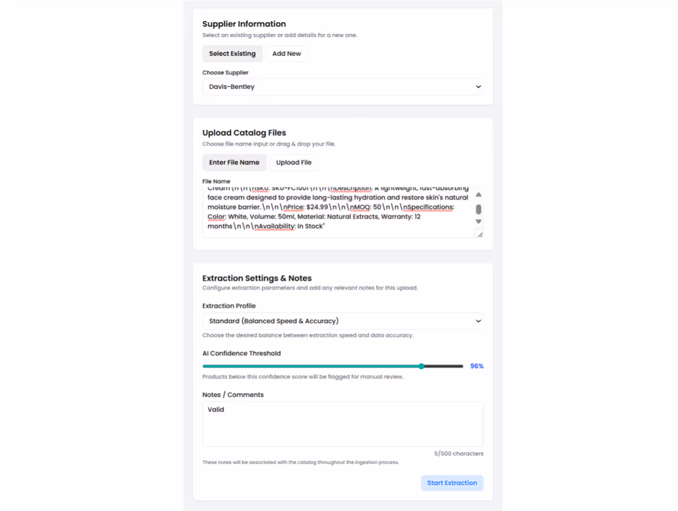
Task: Click the scrollbar thumb in File Name textarea
Action: (478, 208)
